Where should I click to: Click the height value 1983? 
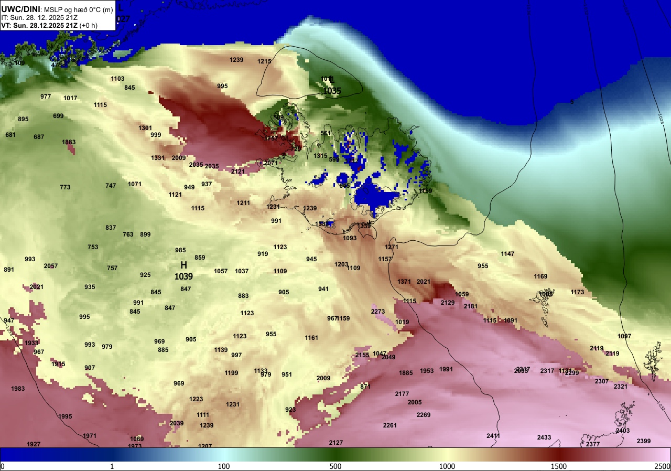pyautogui.click(x=18, y=389)
